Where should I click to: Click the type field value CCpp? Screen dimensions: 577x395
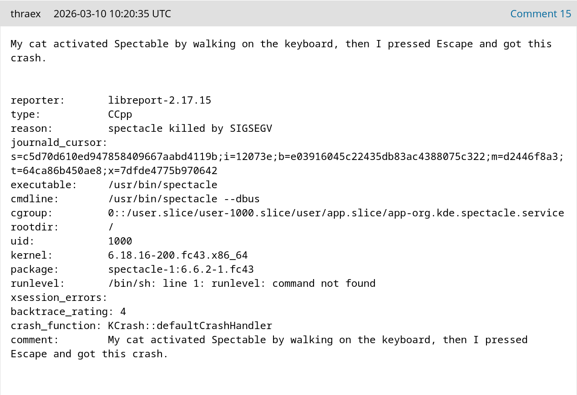tap(120, 114)
